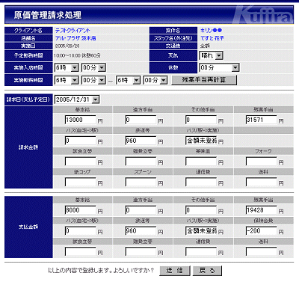
Task: Select the payment overtime field showing 19428
Action: (261, 210)
